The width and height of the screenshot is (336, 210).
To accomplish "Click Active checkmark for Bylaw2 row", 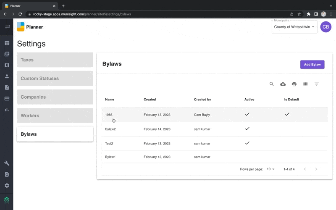I will pyautogui.click(x=247, y=129).
